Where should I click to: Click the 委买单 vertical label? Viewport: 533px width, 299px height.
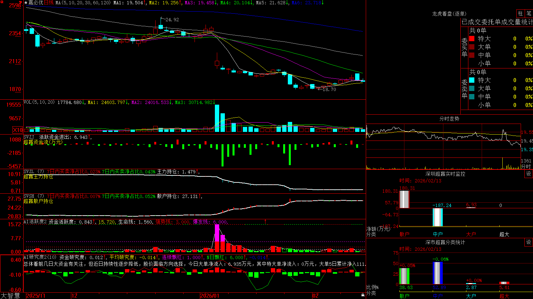point(464,48)
